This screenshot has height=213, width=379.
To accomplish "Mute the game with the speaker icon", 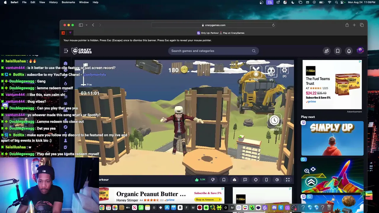I will (277, 180).
